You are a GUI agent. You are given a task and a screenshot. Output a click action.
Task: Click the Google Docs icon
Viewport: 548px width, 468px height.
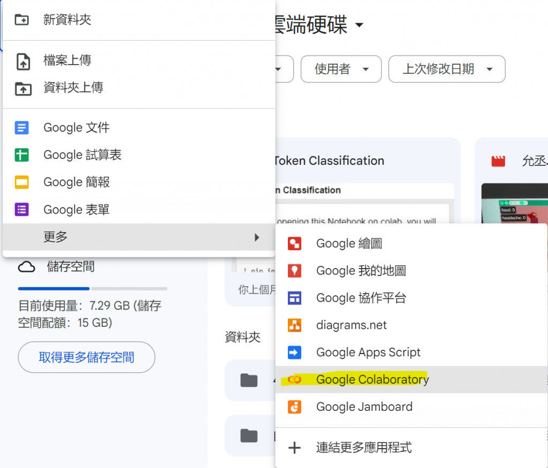point(21,127)
